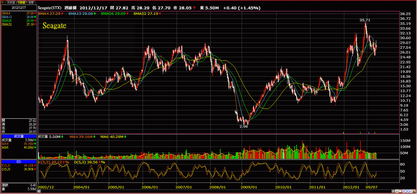Click the 2006/01 date axis label
The image size is (417, 194).
[150, 187]
